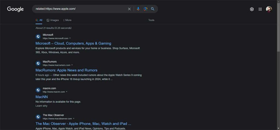The height and width of the screenshot is (130, 280).
Task: Open the MacNN result link
Action: pyautogui.click(x=42, y=97)
